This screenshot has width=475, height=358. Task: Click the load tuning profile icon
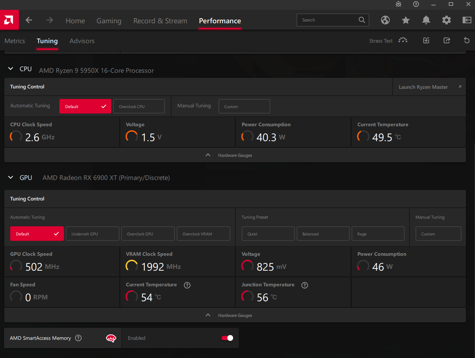click(426, 40)
